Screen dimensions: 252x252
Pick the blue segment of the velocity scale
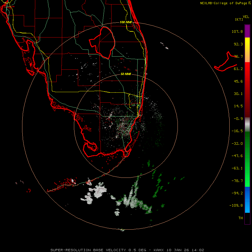(x=247, y=200)
